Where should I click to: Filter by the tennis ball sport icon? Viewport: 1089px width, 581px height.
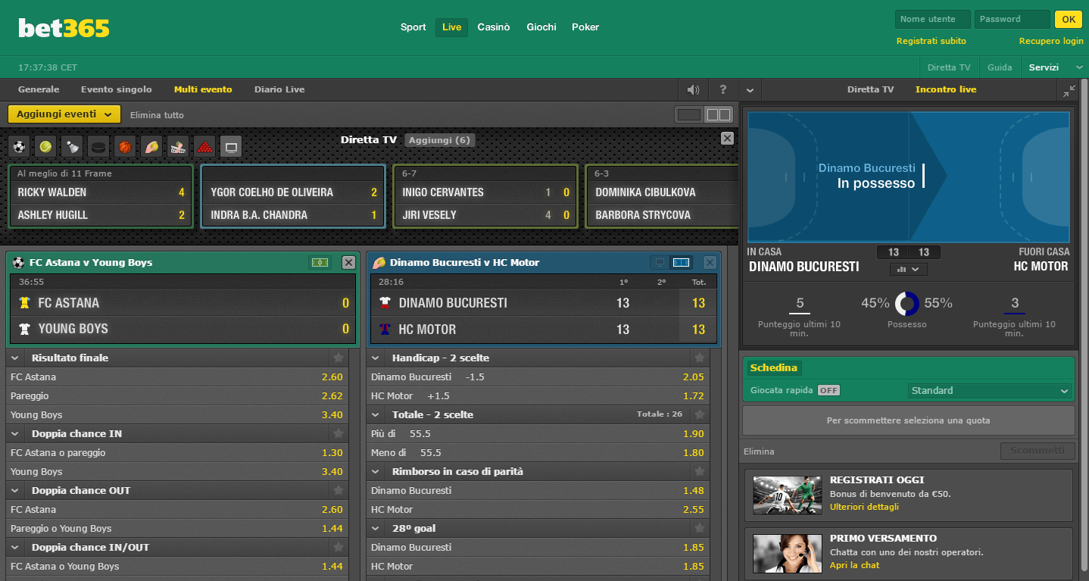pyautogui.click(x=45, y=146)
